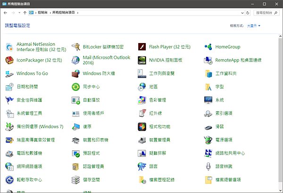Click the vertical scrollbar down arrow
The height and width of the screenshot is (193, 283).
pyautogui.click(x=280, y=191)
